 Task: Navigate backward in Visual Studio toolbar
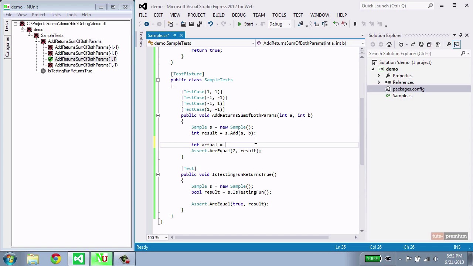[x=147, y=24]
